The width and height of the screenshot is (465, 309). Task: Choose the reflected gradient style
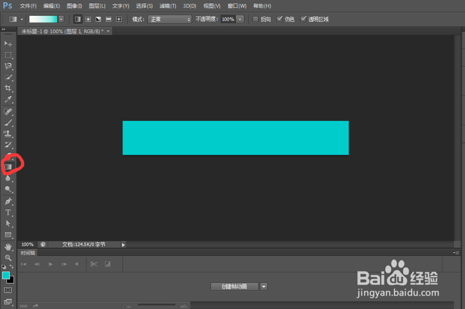pyautogui.click(x=108, y=19)
